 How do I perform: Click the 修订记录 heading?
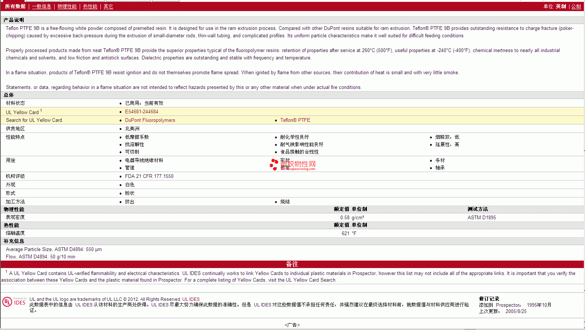tap(489, 299)
